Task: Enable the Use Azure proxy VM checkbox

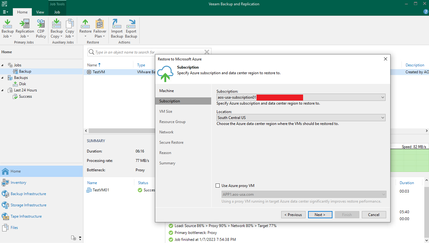Action: 218,186
